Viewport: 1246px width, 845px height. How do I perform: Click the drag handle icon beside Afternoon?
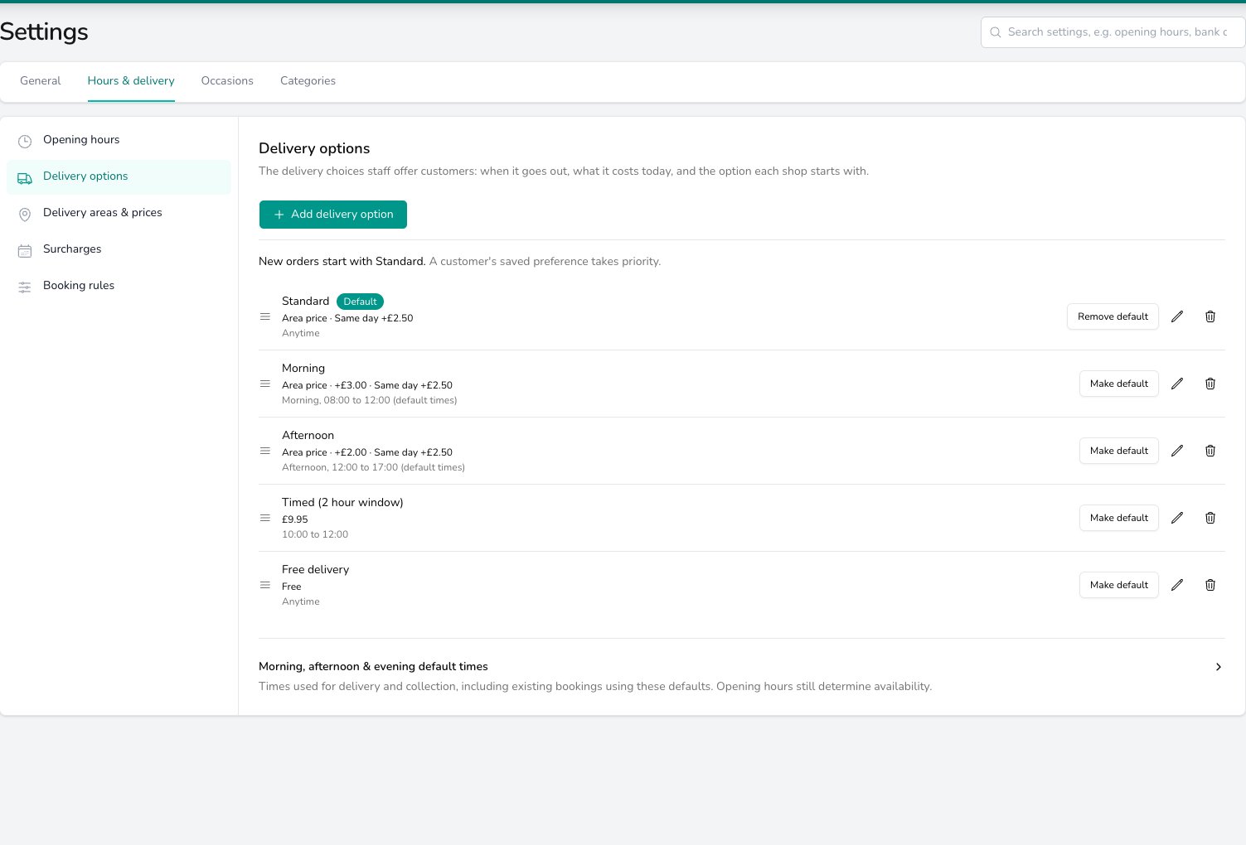[x=265, y=451]
